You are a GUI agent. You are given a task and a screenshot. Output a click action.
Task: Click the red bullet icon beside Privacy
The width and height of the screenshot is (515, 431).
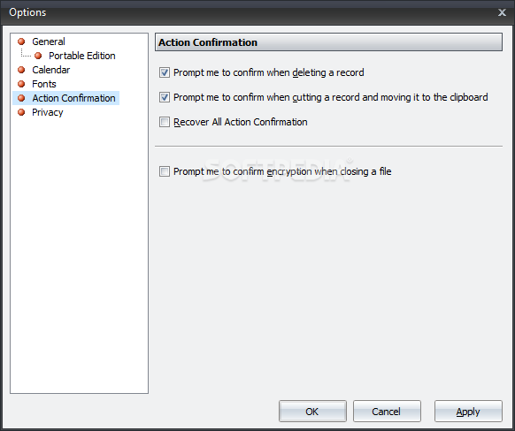(21, 112)
